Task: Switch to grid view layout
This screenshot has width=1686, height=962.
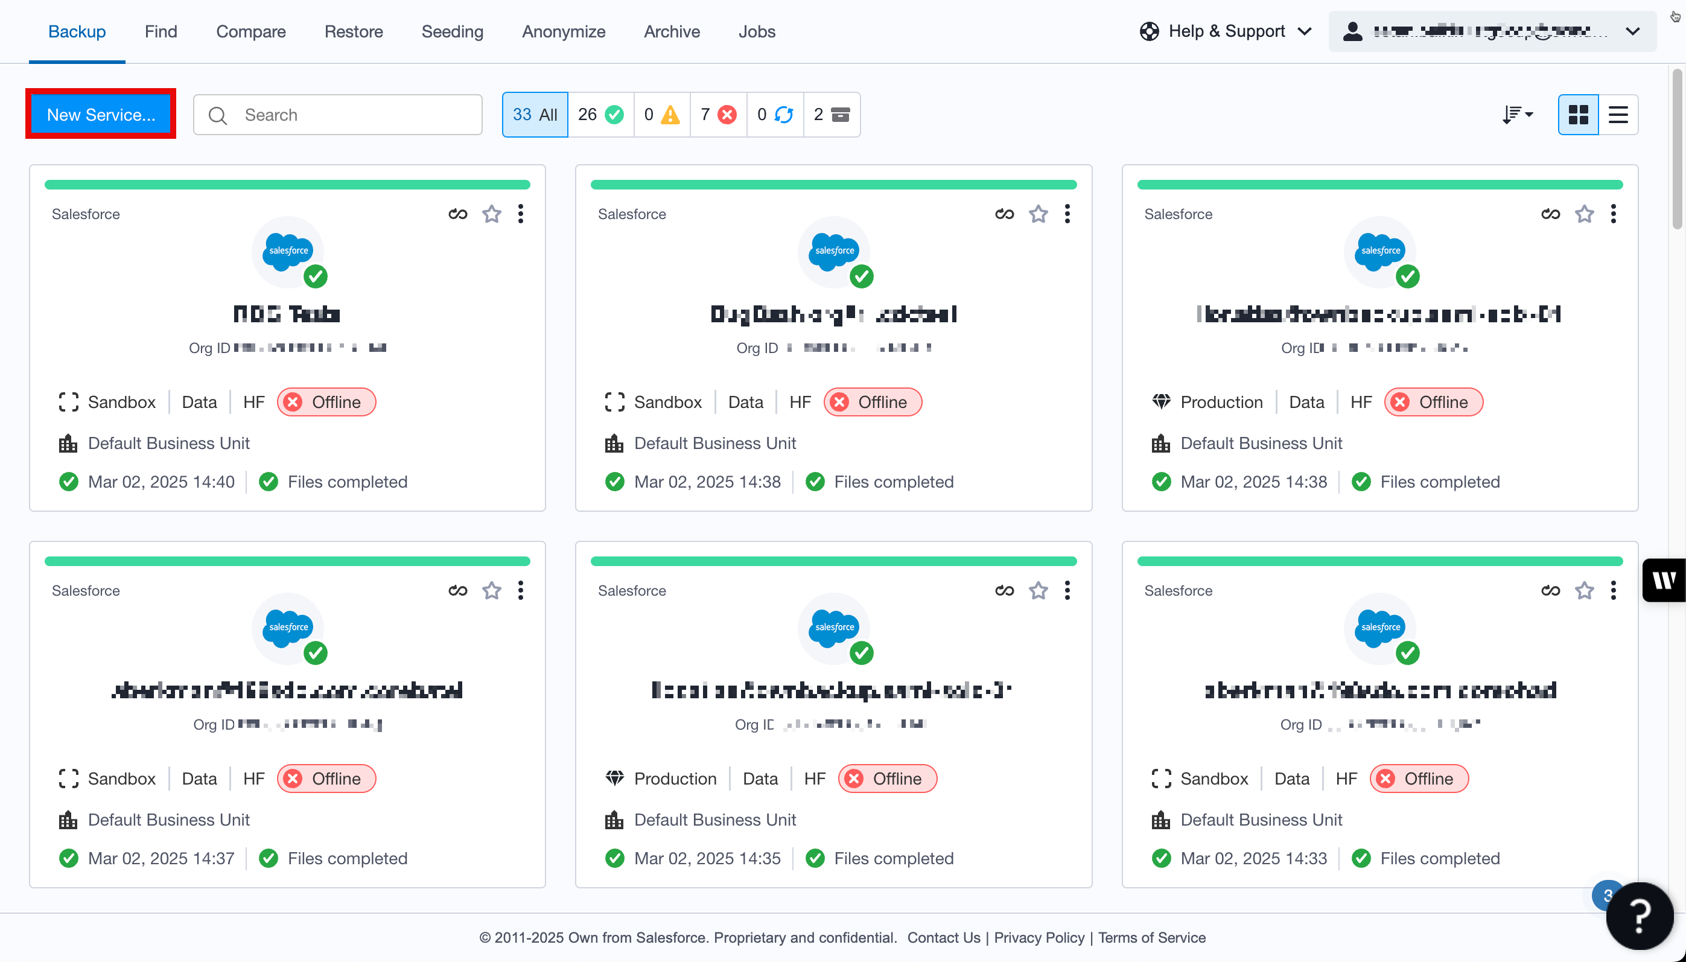Action: click(x=1577, y=115)
